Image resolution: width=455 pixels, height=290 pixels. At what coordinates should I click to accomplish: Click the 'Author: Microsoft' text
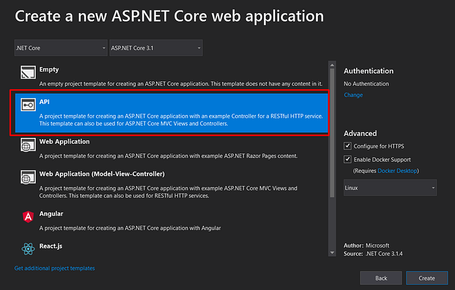367,246
